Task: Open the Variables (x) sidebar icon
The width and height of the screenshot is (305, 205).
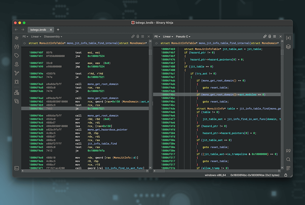Action: point(288,38)
